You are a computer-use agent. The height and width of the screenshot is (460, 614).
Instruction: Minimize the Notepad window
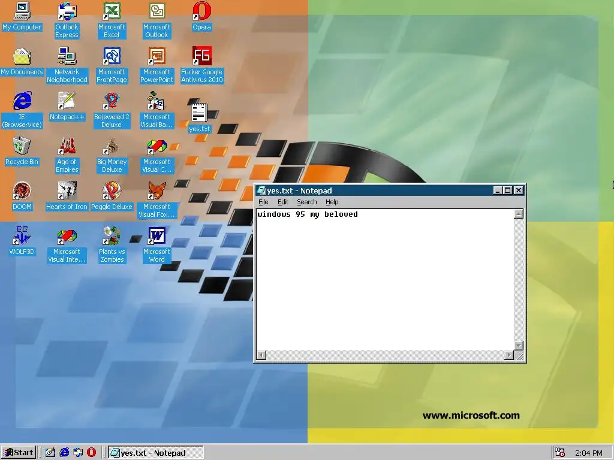497,190
